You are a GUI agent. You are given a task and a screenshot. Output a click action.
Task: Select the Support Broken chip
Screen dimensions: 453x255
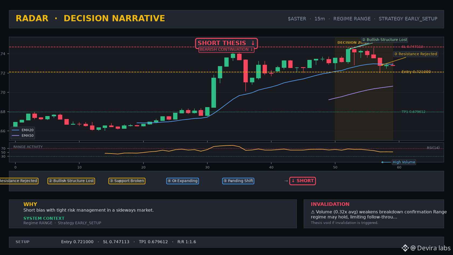tap(127, 181)
